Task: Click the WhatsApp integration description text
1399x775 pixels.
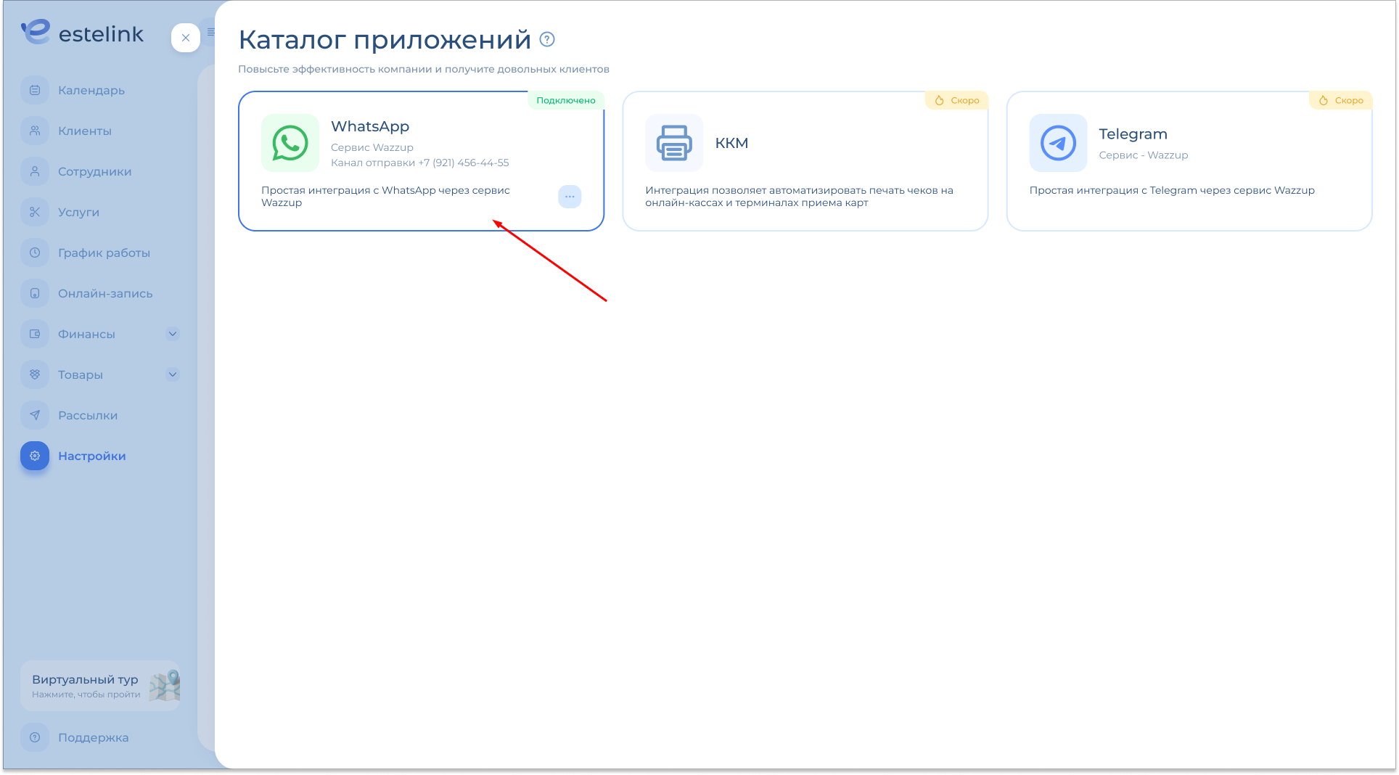Action: pyautogui.click(x=385, y=197)
